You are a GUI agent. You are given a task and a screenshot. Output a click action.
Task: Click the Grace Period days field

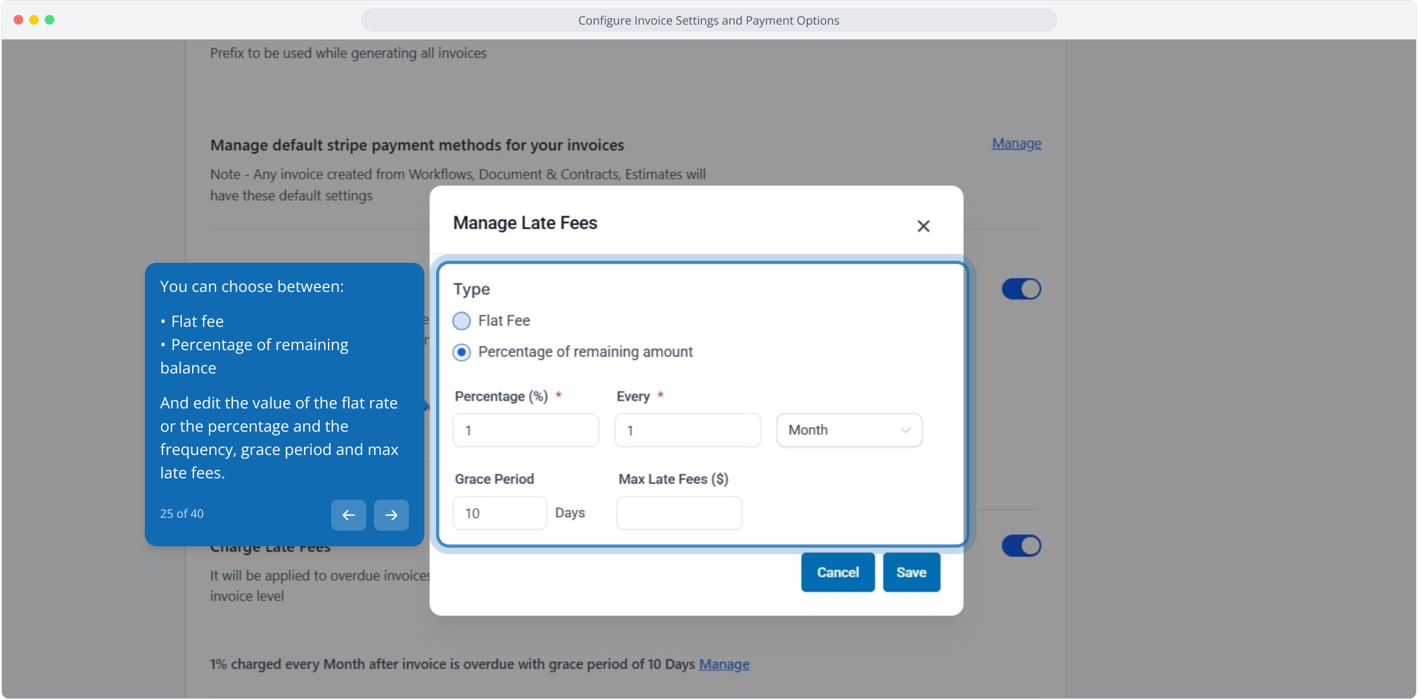tap(499, 513)
